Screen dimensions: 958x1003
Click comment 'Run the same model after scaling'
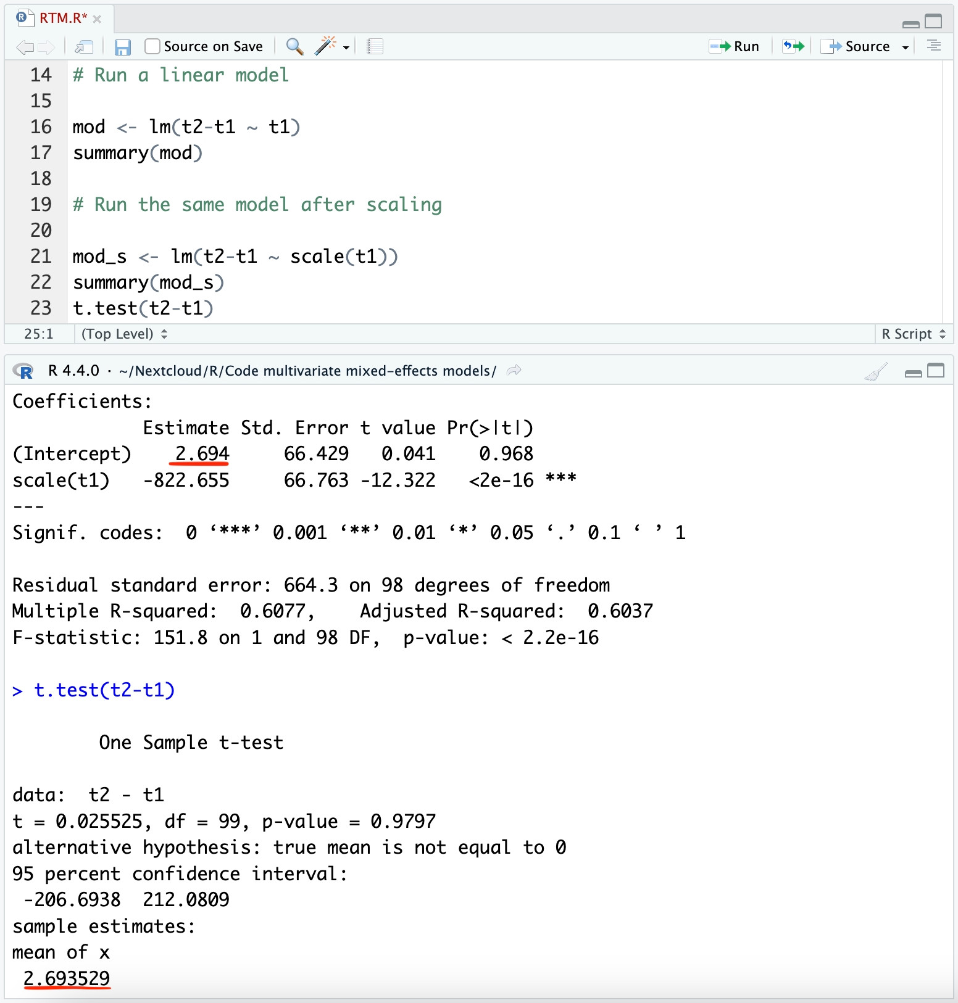(x=268, y=205)
